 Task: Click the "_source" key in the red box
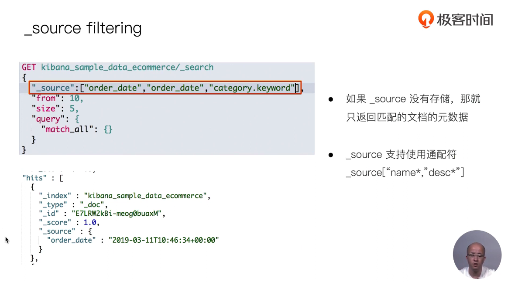(51, 88)
